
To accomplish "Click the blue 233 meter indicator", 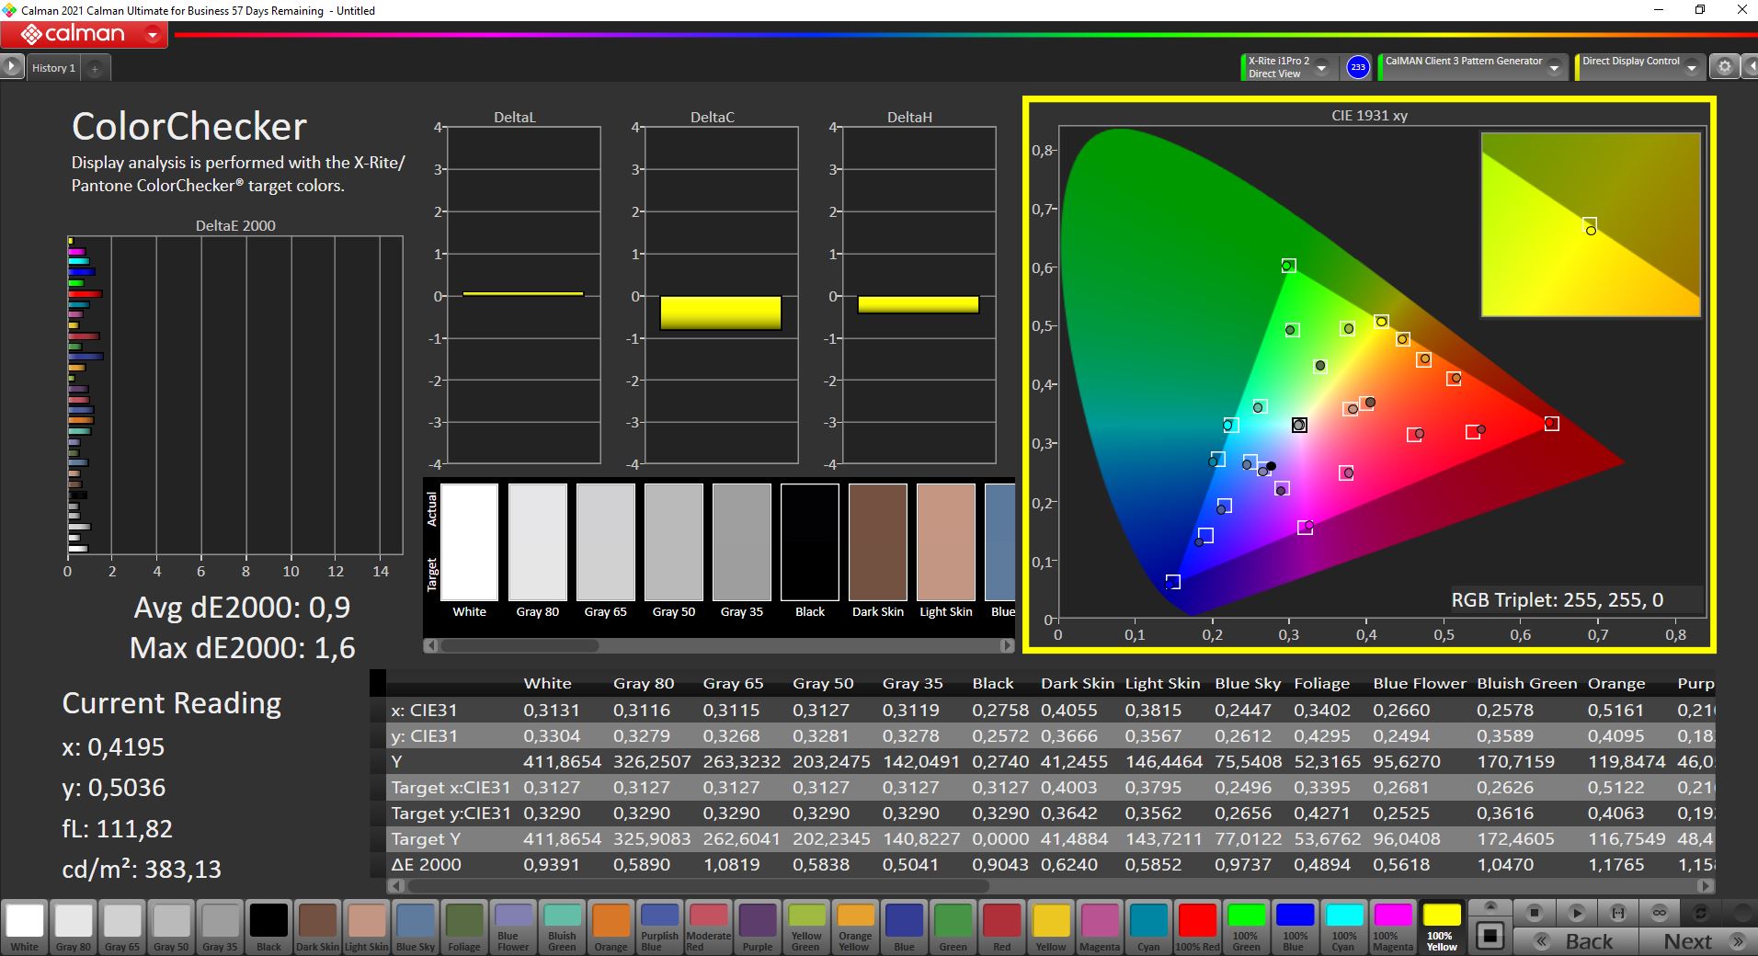I will [x=1357, y=67].
